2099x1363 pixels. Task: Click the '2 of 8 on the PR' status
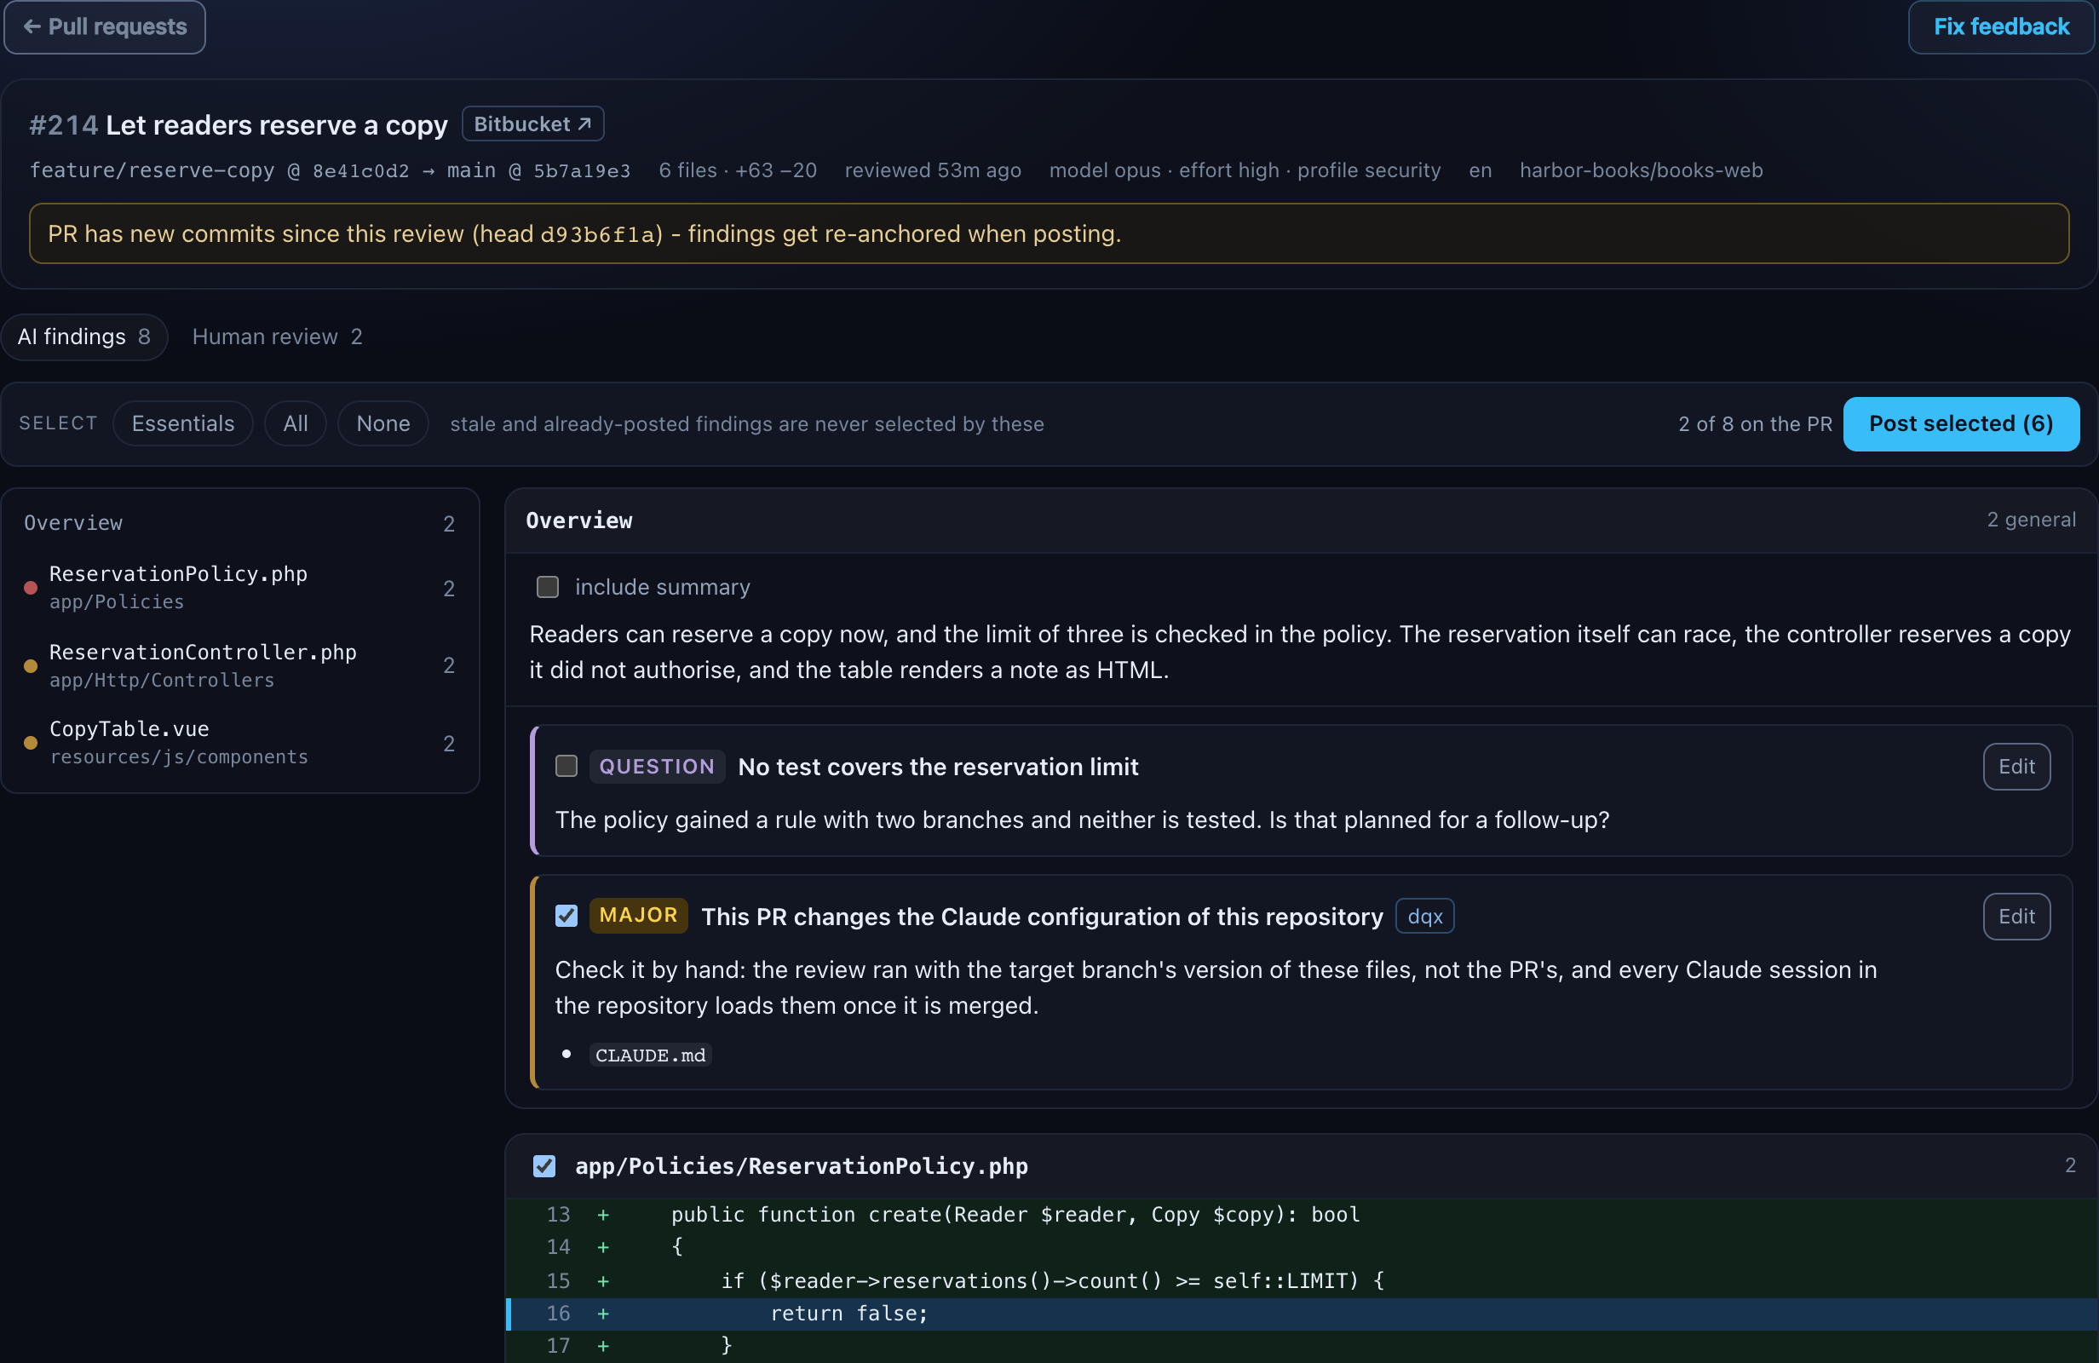tap(1755, 424)
